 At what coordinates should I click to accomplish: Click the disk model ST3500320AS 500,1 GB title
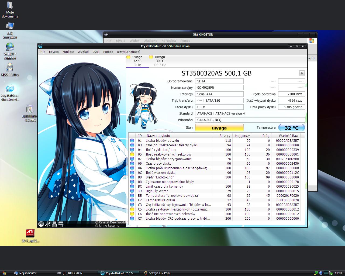tap(216, 73)
